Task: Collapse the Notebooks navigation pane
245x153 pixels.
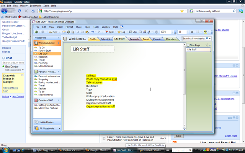Action: pos(59,37)
